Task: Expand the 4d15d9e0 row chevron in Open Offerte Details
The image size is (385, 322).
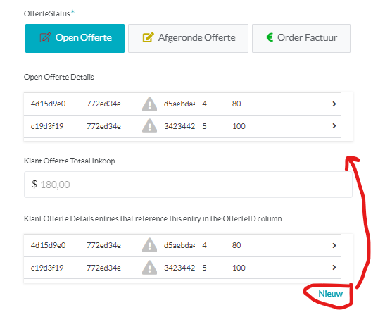Action: [x=334, y=104]
